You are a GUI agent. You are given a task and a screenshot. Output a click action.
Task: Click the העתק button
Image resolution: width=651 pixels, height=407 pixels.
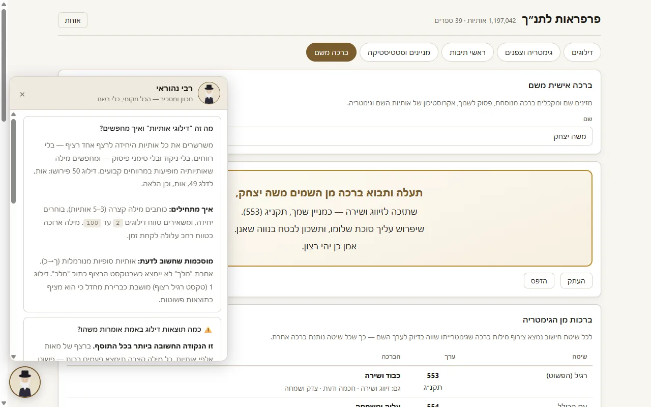[576, 281]
